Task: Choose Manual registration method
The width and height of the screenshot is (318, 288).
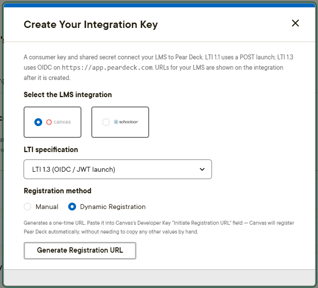Action: 27,207
